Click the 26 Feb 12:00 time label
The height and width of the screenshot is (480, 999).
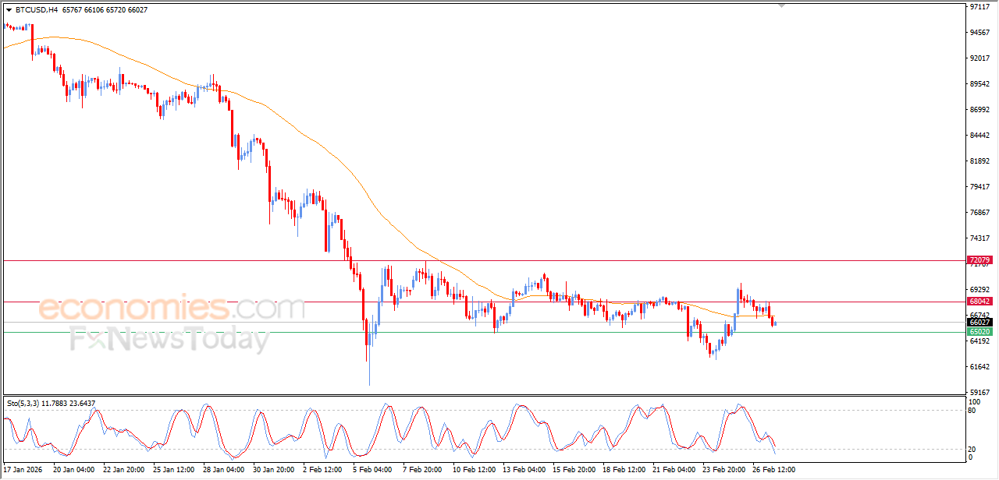pyautogui.click(x=773, y=470)
